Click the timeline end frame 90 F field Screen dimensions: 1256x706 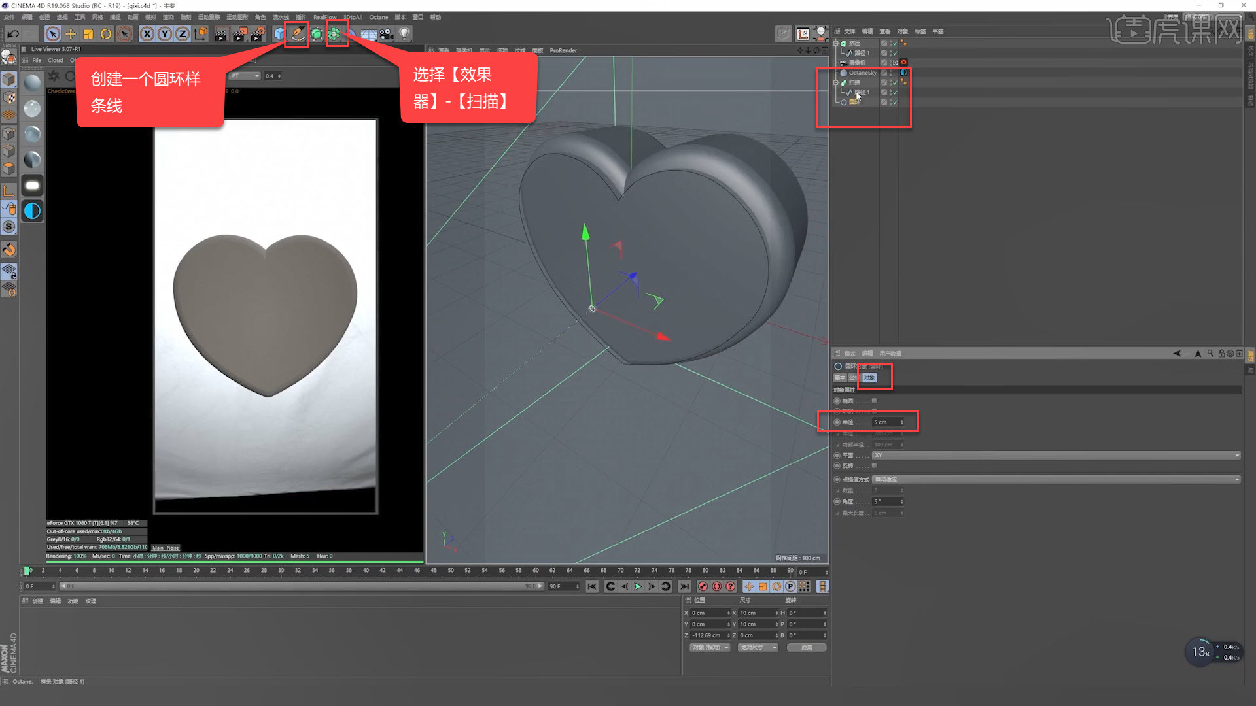click(564, 586)
